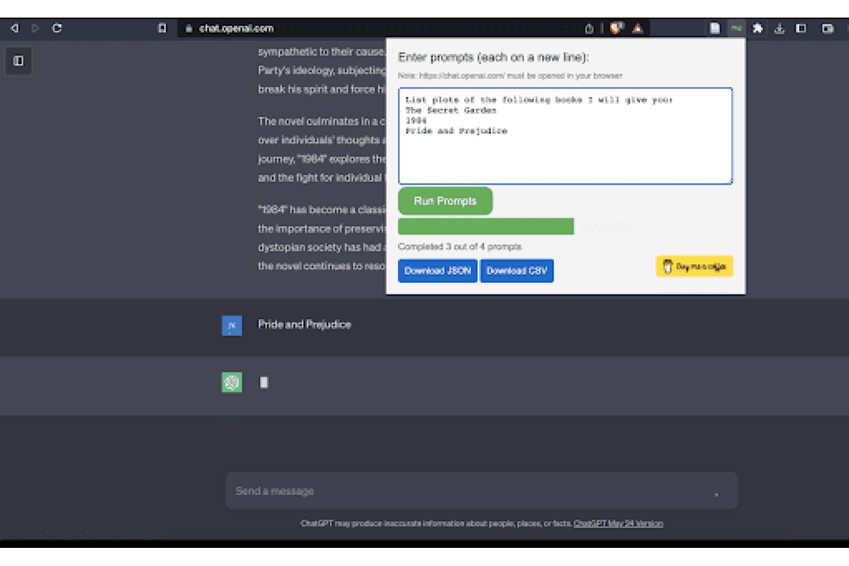
Task: Click the "Pride and Prejudice" chat message
Action: click(x=305, y=324)
